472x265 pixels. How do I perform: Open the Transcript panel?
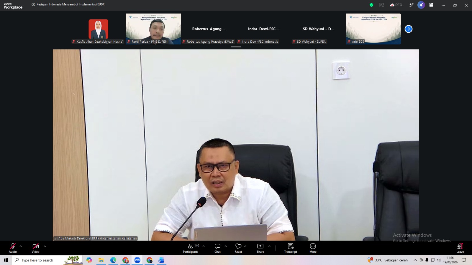coord(291,248)
